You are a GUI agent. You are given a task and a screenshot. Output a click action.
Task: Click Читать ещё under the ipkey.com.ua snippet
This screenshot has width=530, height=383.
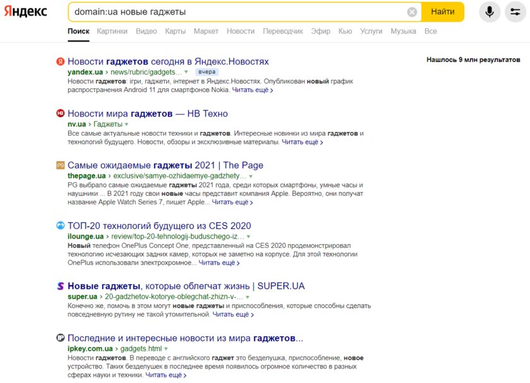pyautogui.click(x=165, y=375)
